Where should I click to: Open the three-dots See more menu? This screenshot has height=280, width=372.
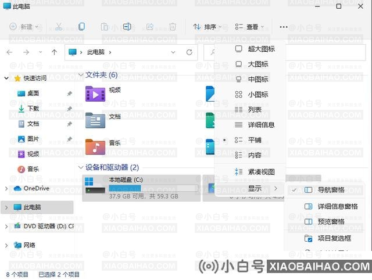[x=284, y=27]
